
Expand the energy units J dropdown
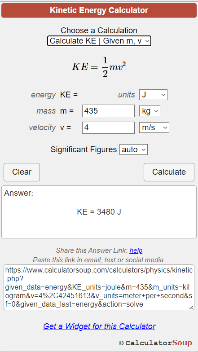[x=153, y=95]
